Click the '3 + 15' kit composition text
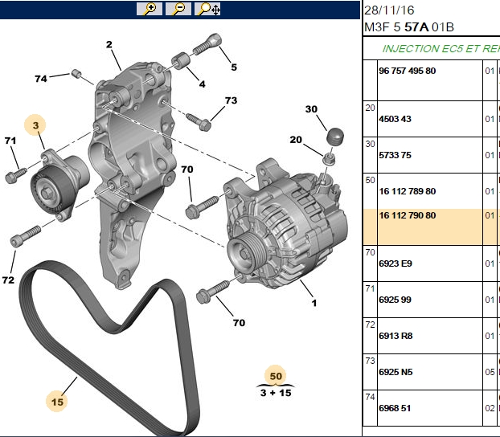Image resolution: width=500 pixels, height=437 pixels. click(276, 393)
